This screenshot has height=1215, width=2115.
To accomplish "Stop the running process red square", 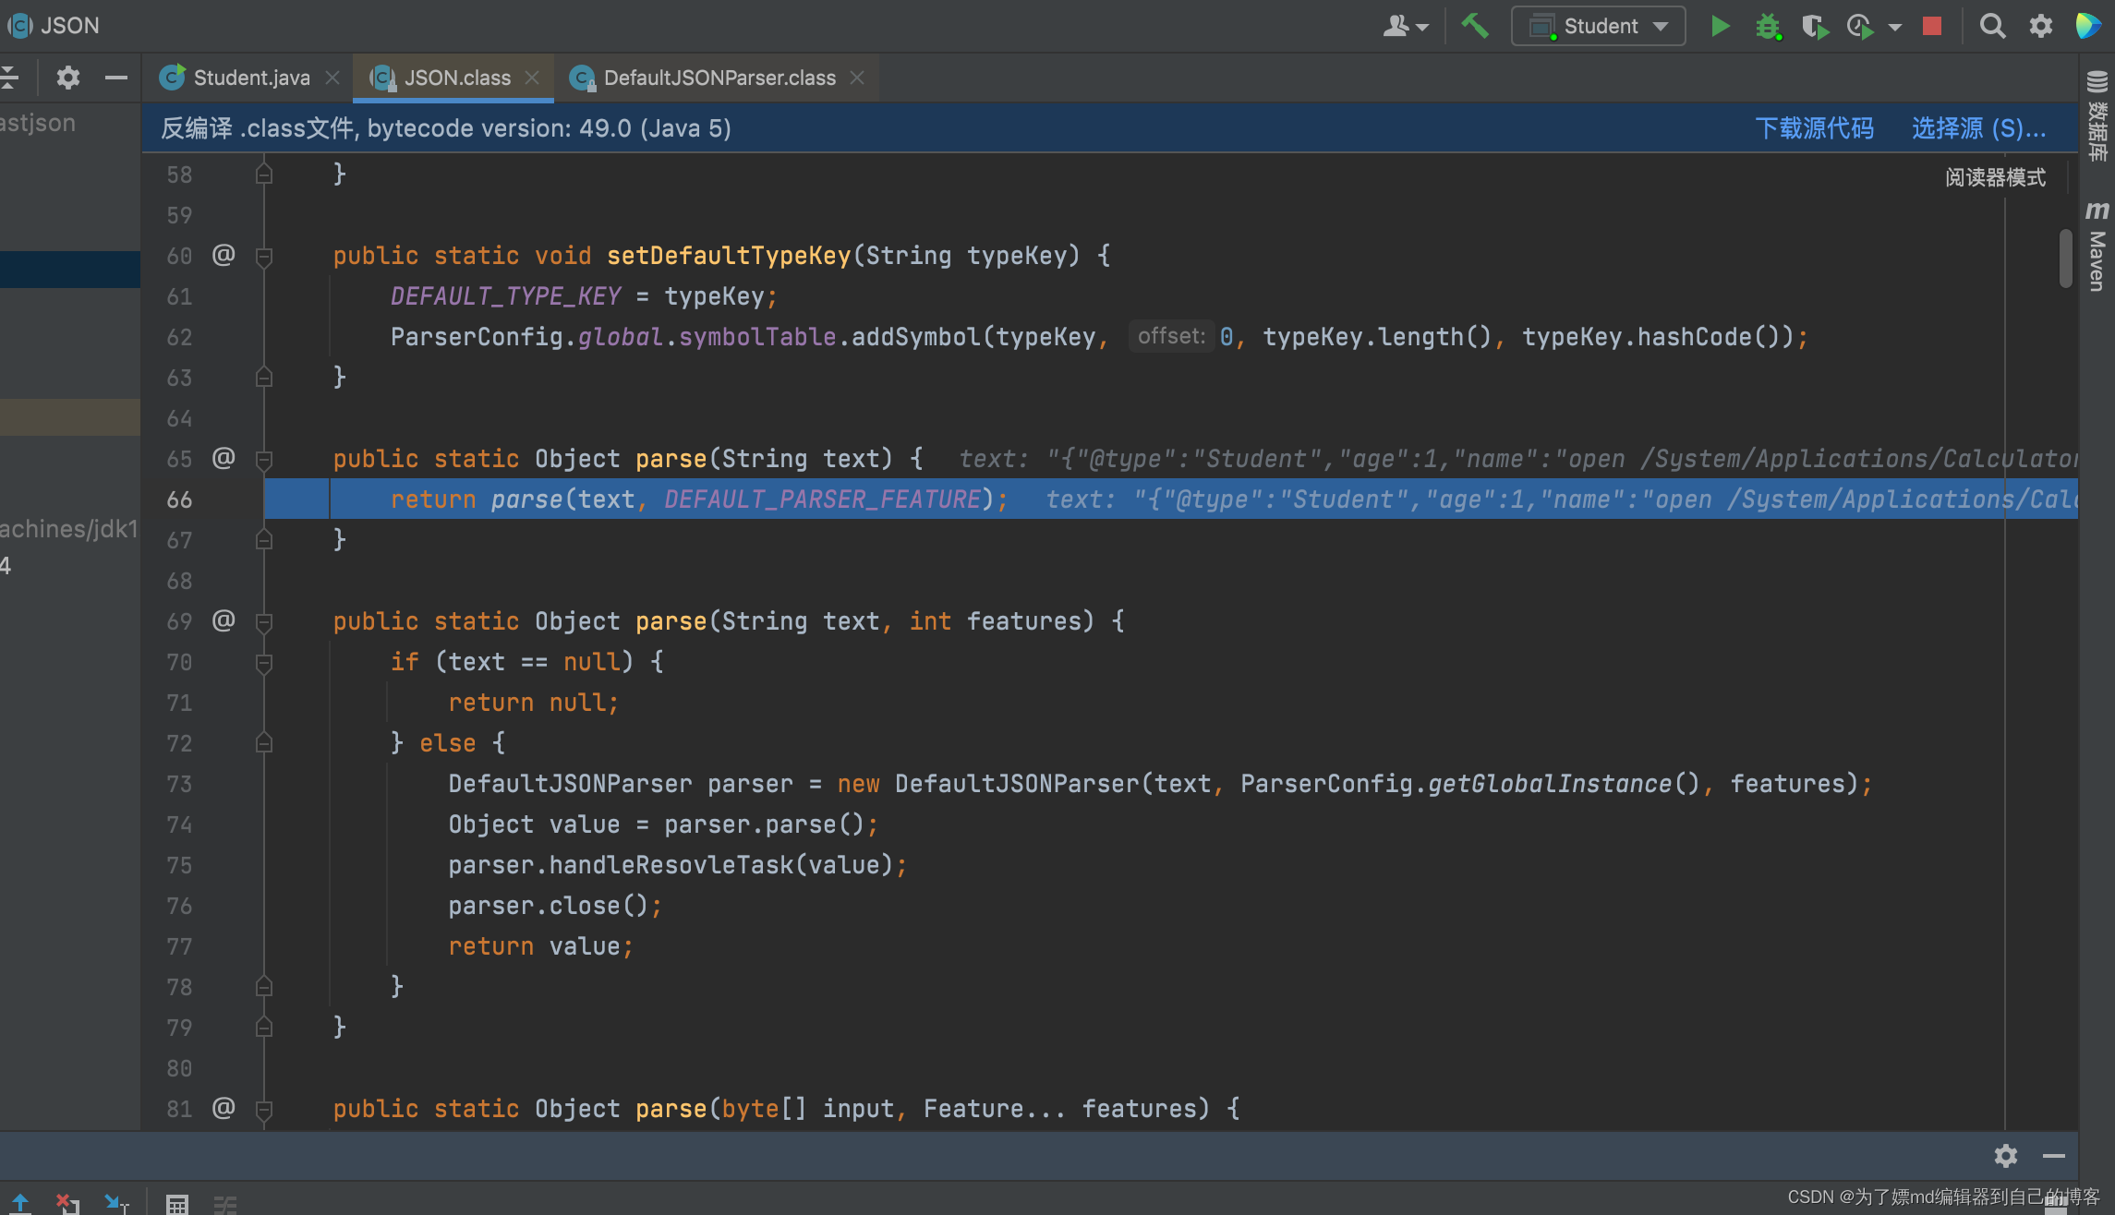I will coord(1932,26).
